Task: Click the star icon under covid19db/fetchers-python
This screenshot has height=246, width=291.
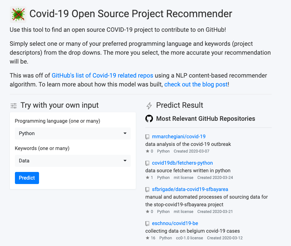Action: pyautogui.click(x=148, y=177)
